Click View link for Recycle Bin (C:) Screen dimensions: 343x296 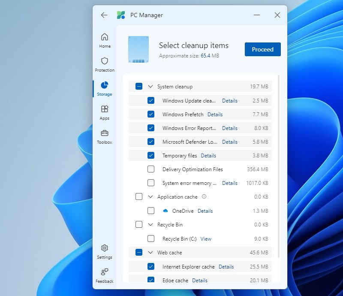pos(206,239)
